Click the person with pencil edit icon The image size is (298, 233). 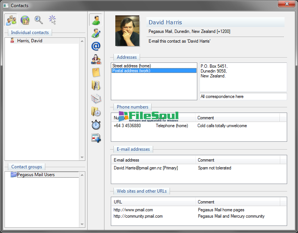[96, 33]
